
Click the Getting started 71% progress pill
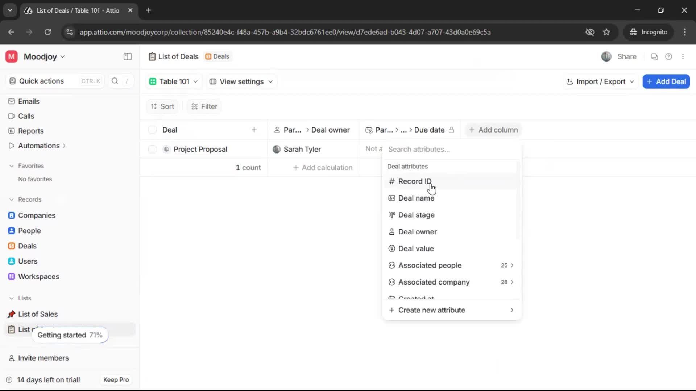70,335
